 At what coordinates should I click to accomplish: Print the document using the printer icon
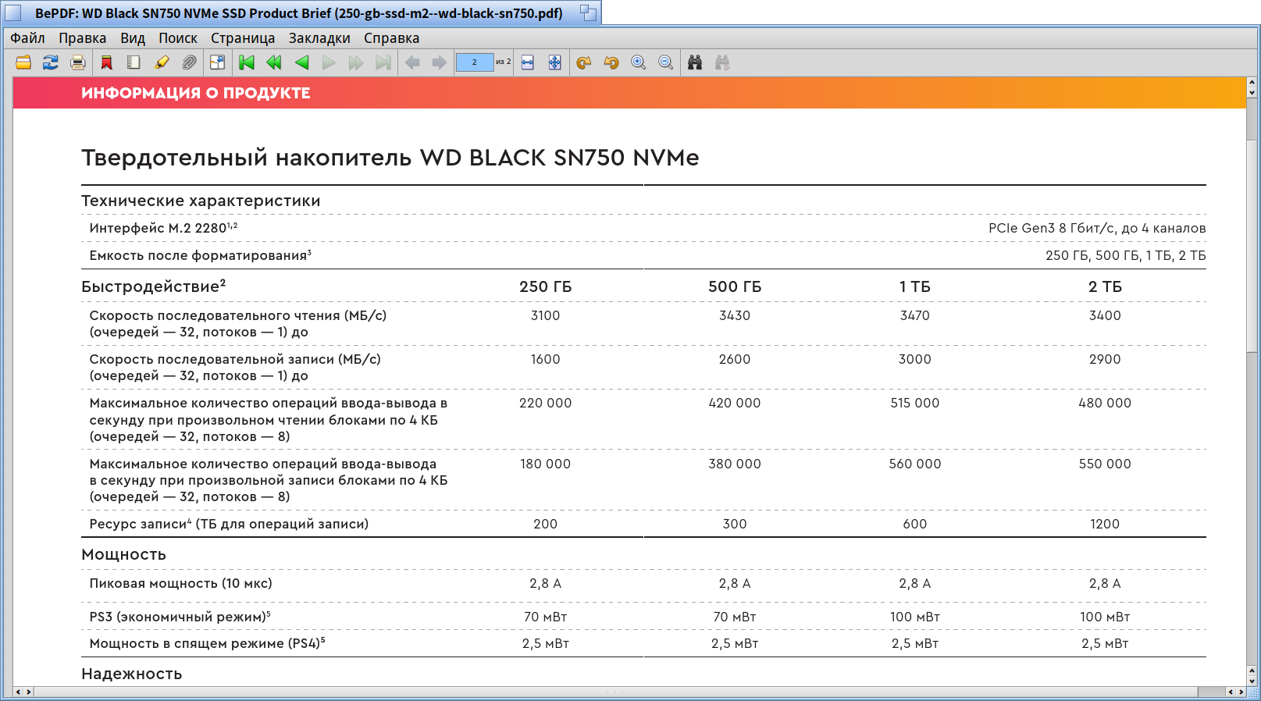[77, 62]
